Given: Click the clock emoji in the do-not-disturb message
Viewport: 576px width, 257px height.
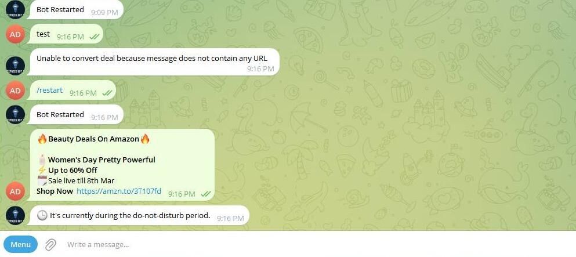Looking at the screenshot, I should coord(42,215).
